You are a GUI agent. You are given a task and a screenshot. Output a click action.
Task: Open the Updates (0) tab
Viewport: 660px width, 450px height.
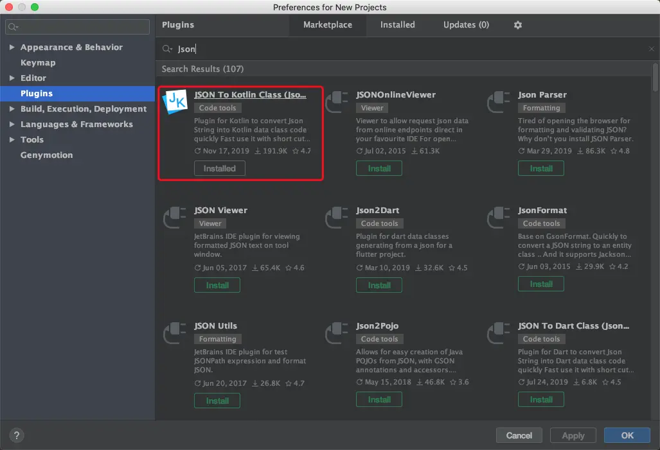pyautogui.click(x=466, y=25)
